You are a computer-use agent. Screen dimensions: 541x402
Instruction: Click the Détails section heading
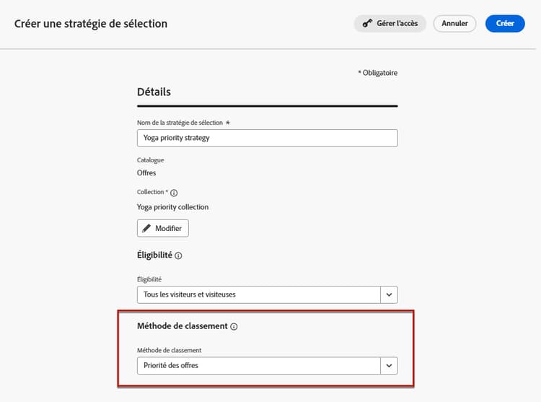pyautogui.click(x=154, y=92)
